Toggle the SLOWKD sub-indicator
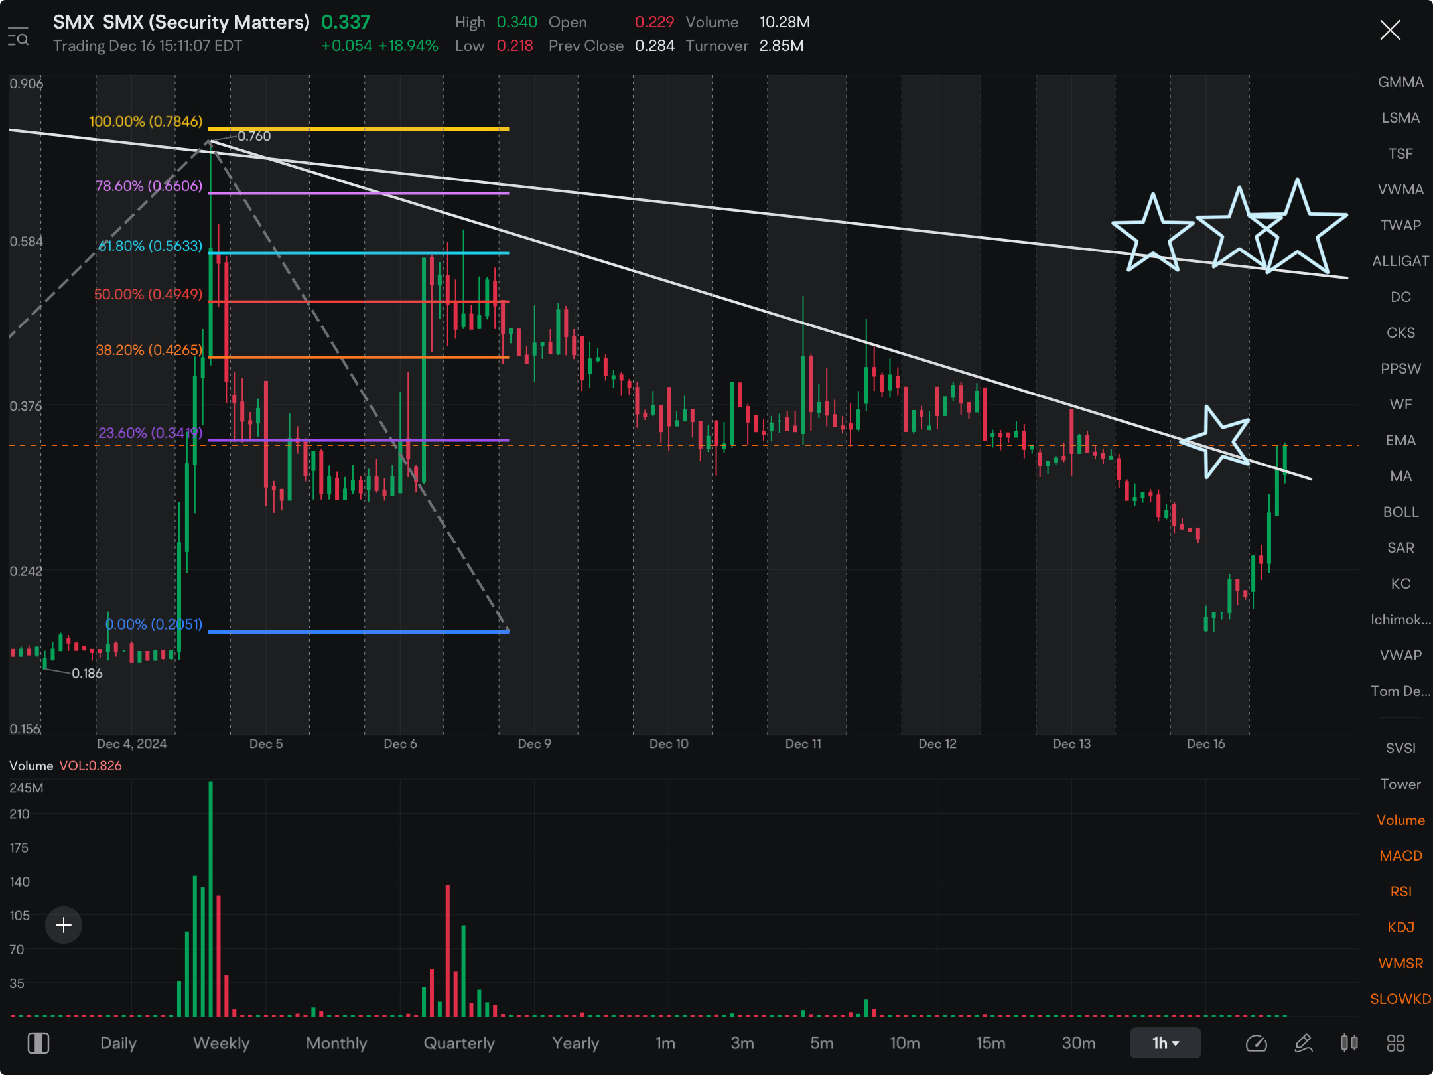Screen dimensions: 1433x1075 pyautogui.click(x=1400, y=999)
